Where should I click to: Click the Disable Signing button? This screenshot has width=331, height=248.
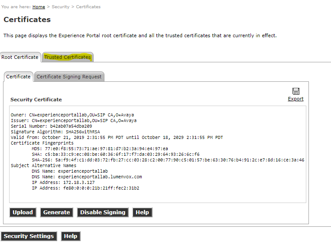103,212
